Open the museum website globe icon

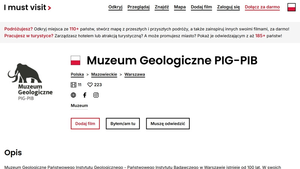73,95
